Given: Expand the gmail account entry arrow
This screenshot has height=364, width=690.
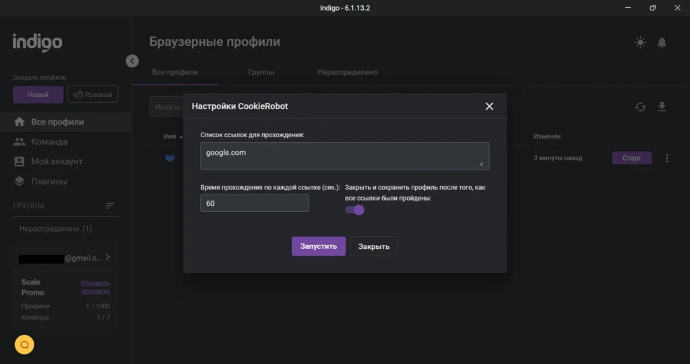Looking at the screenshot, I should pos(108,257).
